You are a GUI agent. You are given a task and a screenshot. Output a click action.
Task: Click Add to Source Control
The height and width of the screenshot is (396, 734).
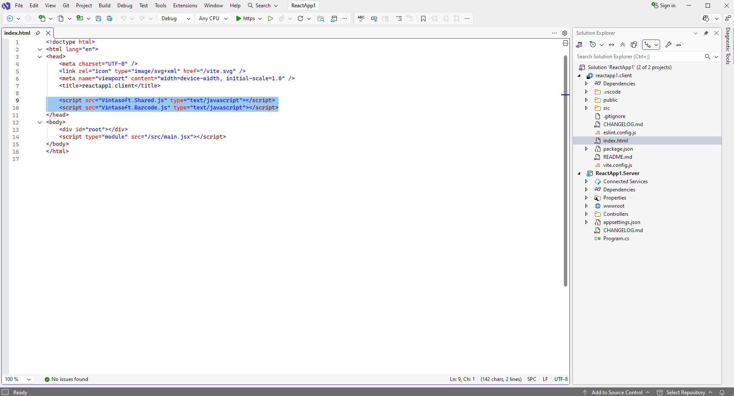617,392
